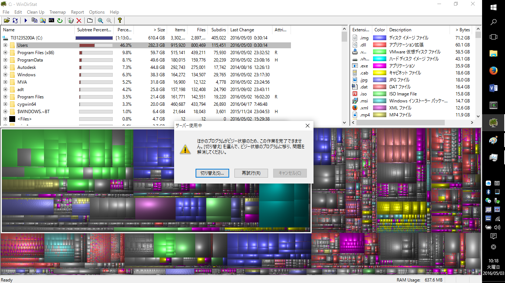Open the Treemap menu

tap(57, 12)
